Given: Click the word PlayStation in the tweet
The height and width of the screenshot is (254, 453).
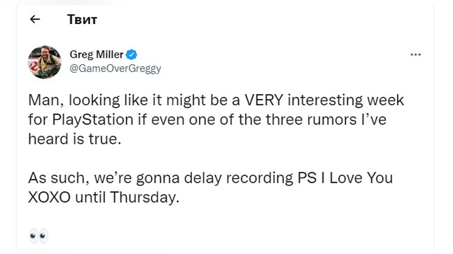Looking at the screenshot, I should click(x=92, y=120).
